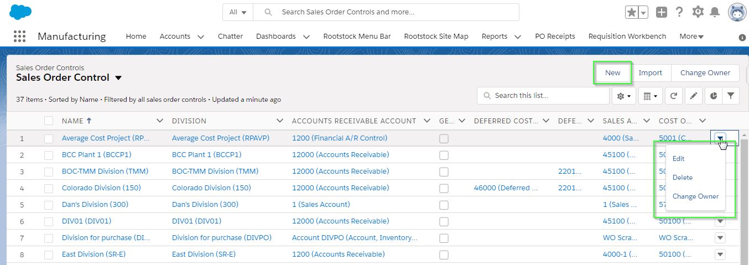Open Colorado Division (150) name link
Screen dimensions: 749x265
[101, 188]
